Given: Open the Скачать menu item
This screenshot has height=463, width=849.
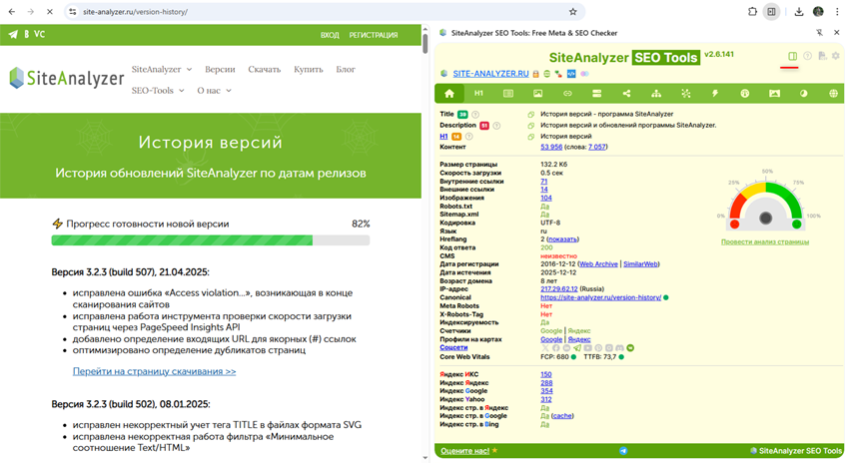Looking at the screenshot, I should pos(265,69).
